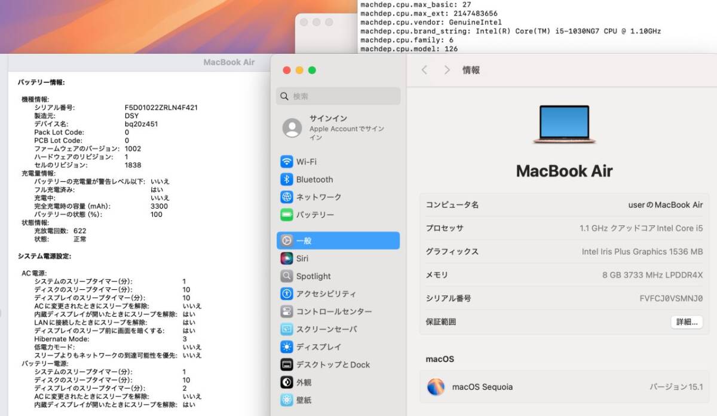Select アクセシビリティ label in sidebar
The image size is (717, 416).
[x=326, y=294]
